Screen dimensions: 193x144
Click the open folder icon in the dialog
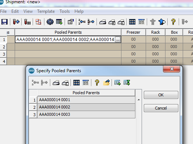pyautogui.click(x=106, y=82)
